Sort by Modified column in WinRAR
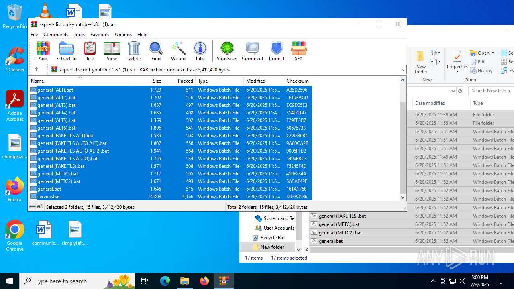 click(x=263, y=81)
